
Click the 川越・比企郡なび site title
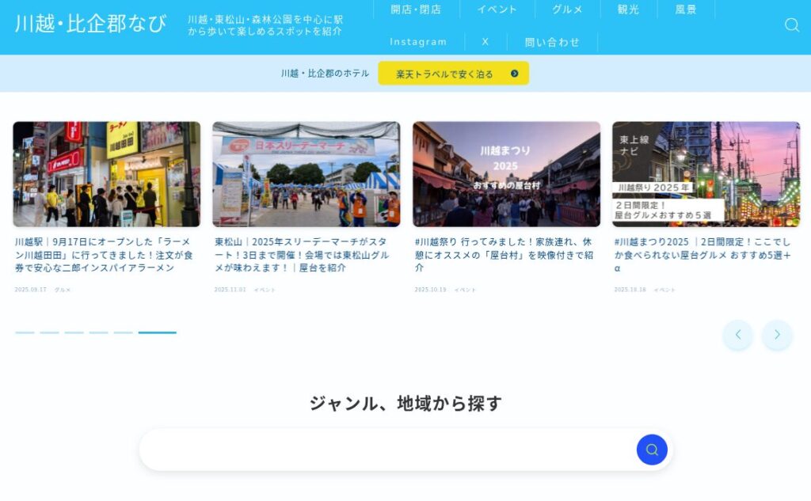(x=90, y=24)
